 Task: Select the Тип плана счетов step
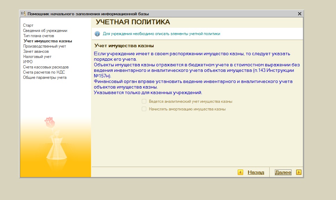pyautogui.click(x=39, y=36)
